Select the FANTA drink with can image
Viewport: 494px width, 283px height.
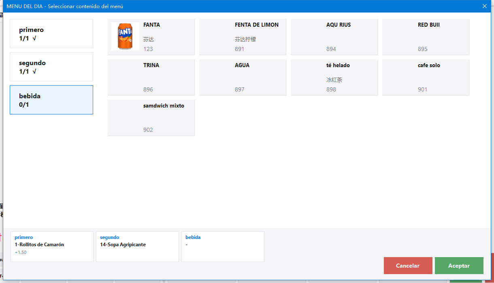[x=151, y=37]
